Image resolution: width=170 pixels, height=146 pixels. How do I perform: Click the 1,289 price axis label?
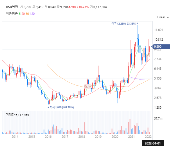click(158, 108)
